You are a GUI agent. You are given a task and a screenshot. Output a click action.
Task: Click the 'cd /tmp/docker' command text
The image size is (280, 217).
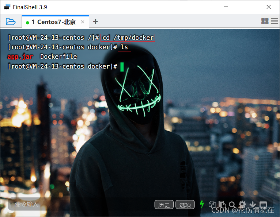coord(128,38)
